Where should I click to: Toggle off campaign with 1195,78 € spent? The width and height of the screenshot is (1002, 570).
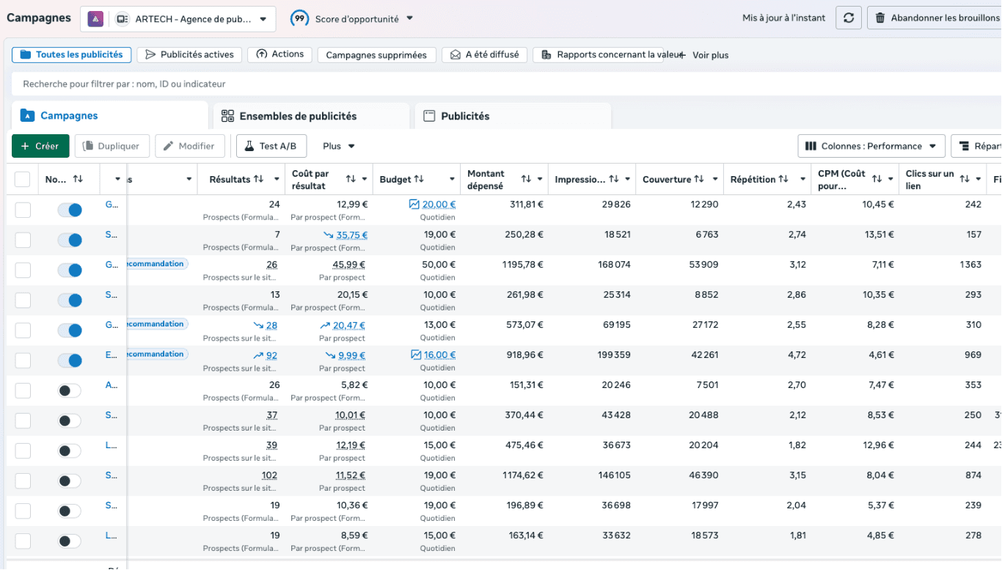pyautogui.click(x=70, y=270)
